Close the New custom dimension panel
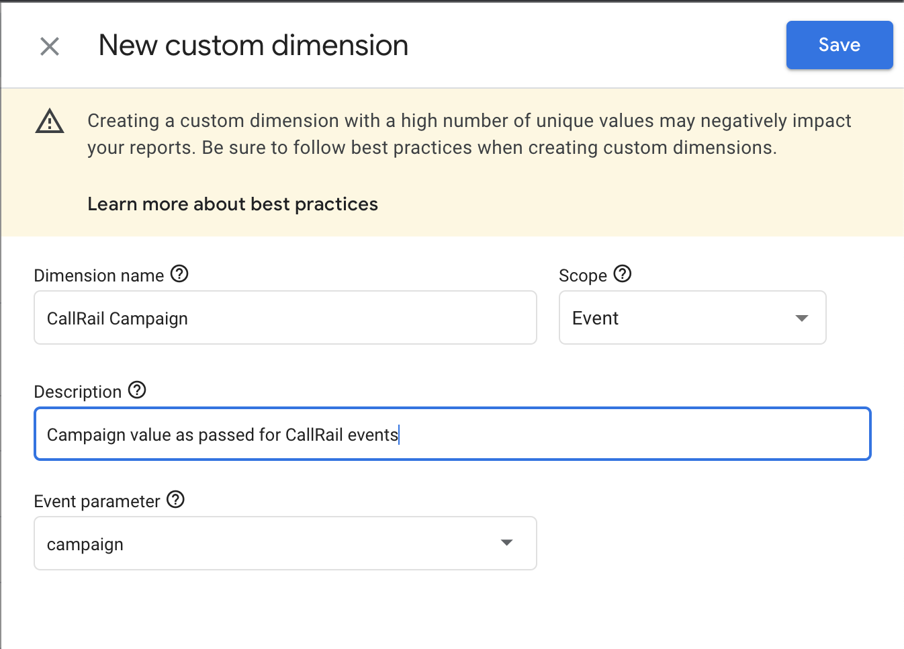 point(50,46)
